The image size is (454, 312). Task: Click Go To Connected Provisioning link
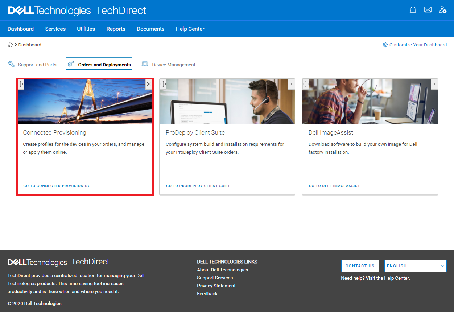[x=57, y=186]
